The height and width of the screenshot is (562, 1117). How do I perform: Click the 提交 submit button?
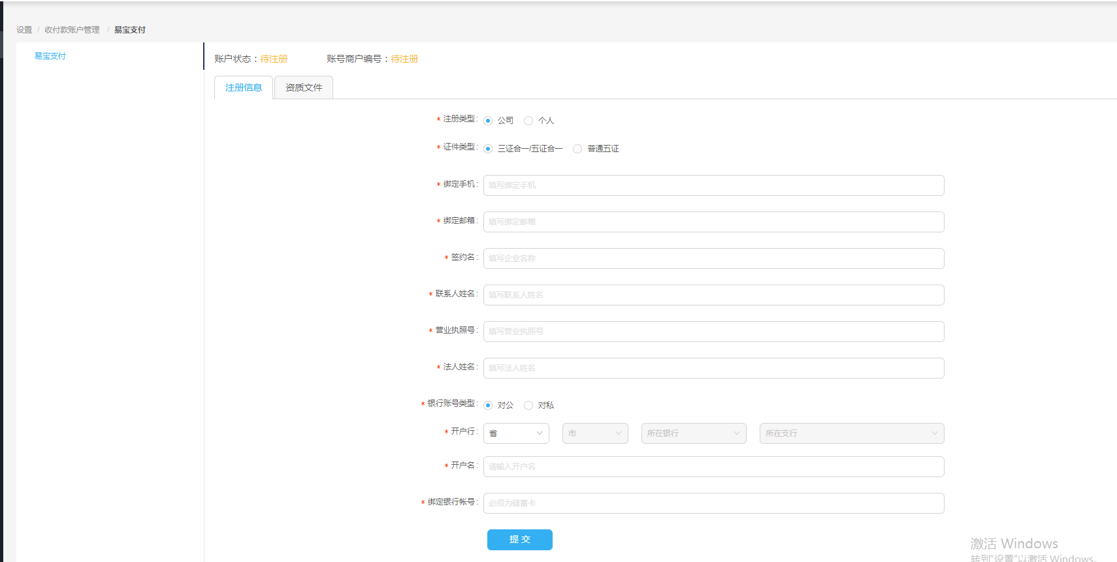click(x=520, y=540)
